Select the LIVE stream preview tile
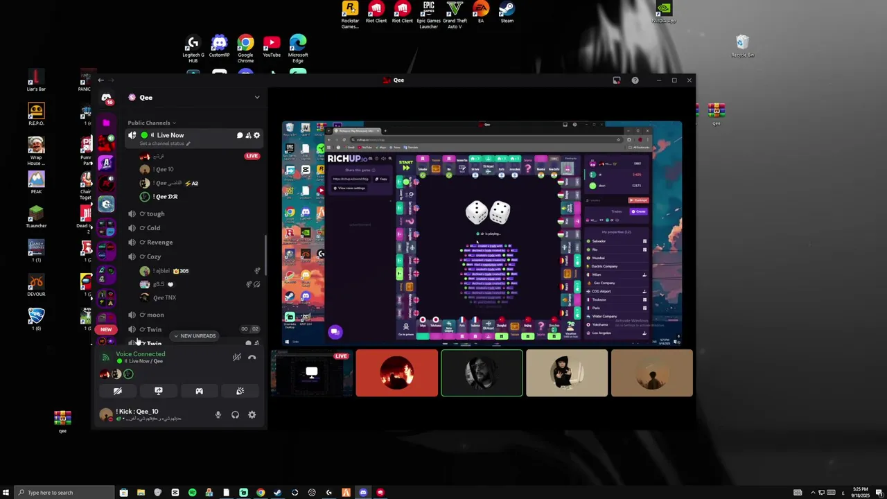 tap(312, 373)
